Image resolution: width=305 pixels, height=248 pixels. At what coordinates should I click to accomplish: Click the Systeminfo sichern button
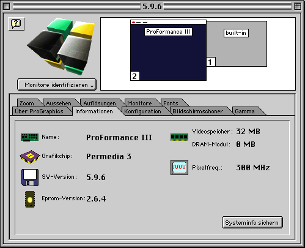tap(252, 222)
